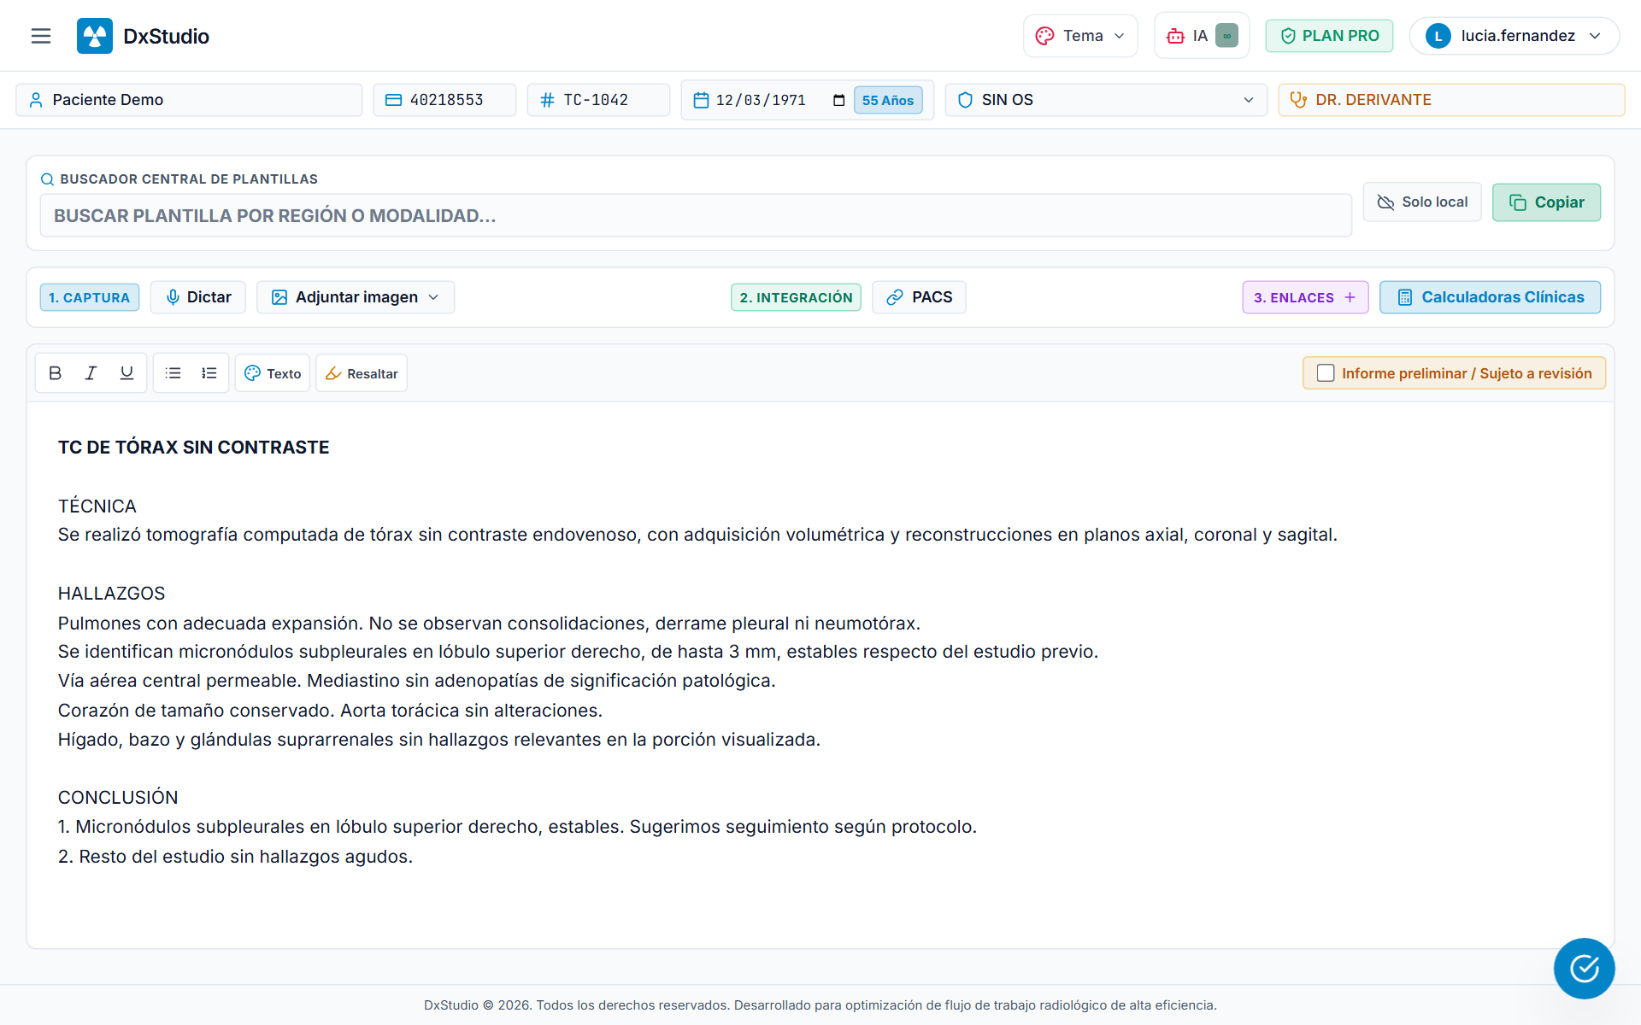Click the 55 Años age badge
Image resolution: width=1641 pixels, height=1025 pixels.
click(888, 100)
